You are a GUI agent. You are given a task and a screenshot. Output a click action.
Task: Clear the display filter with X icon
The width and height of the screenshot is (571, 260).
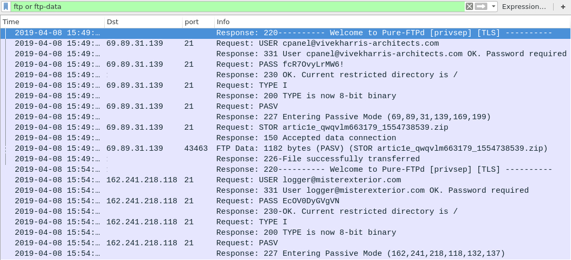(x=469, y=6)
